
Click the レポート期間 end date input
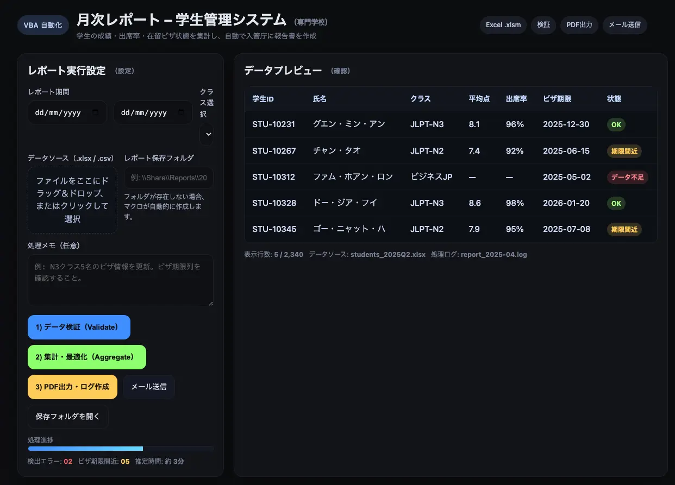[153, 112]
